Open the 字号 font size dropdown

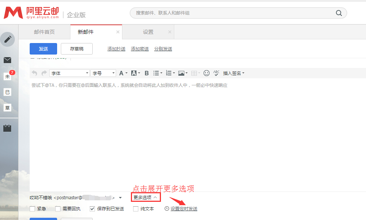pos(103,73)
